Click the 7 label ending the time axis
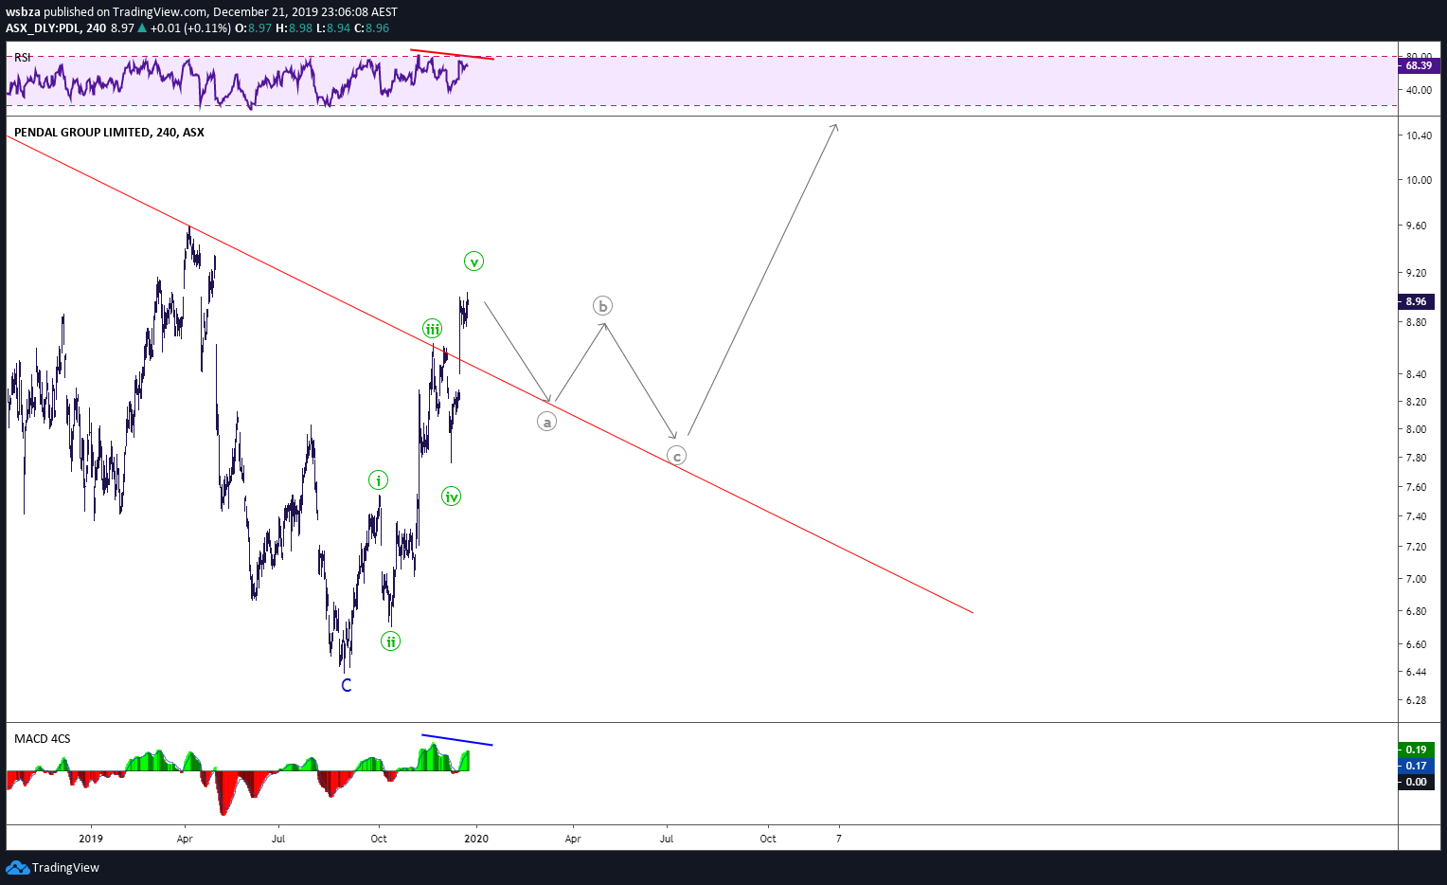Image resolution: width=1447 pixels, height=885 pixels. point(838,839)
